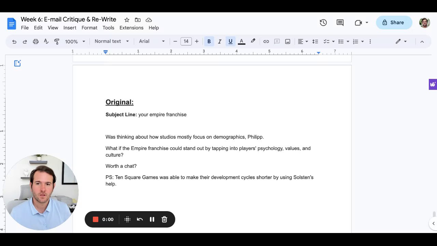
Task: Open the Google account avatar
Action: (424, 23)
